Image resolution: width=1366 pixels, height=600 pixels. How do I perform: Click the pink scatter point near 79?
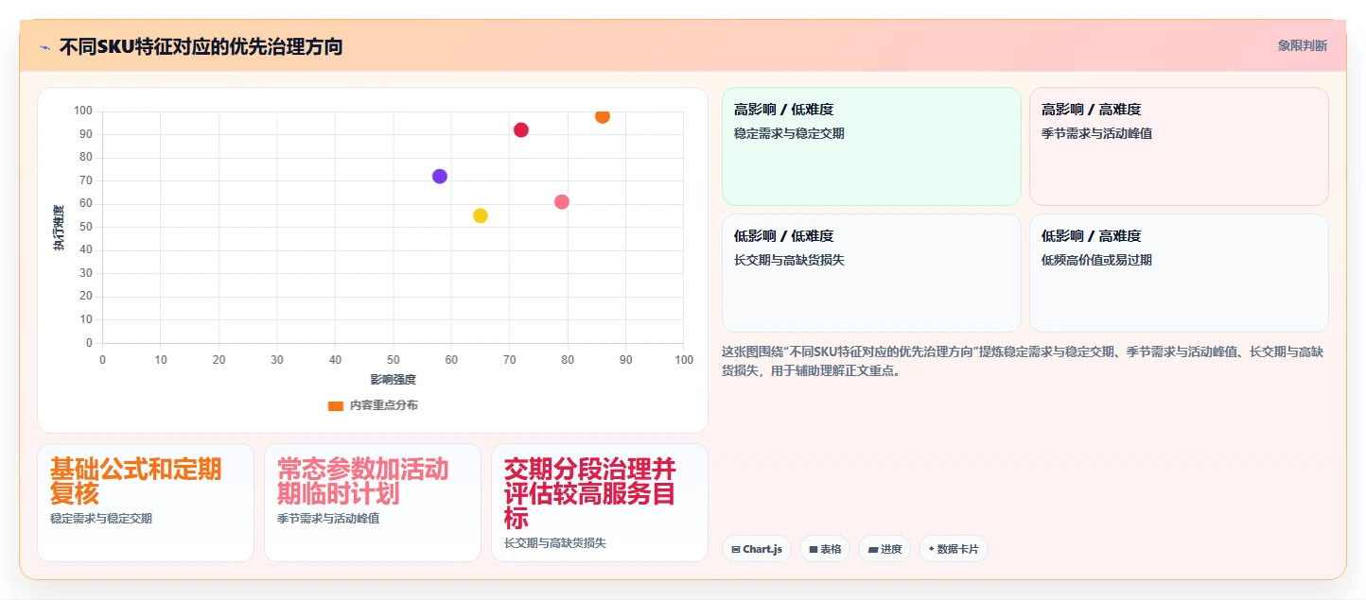pos(562,202)
